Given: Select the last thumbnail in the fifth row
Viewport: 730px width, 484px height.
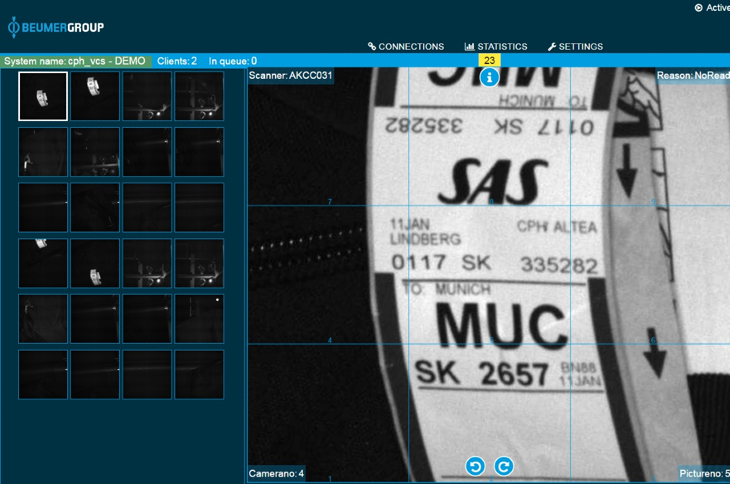Looking at the screenshot, I should point(199,318).
